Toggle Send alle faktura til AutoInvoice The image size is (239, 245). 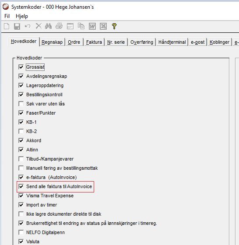[21, 186]
